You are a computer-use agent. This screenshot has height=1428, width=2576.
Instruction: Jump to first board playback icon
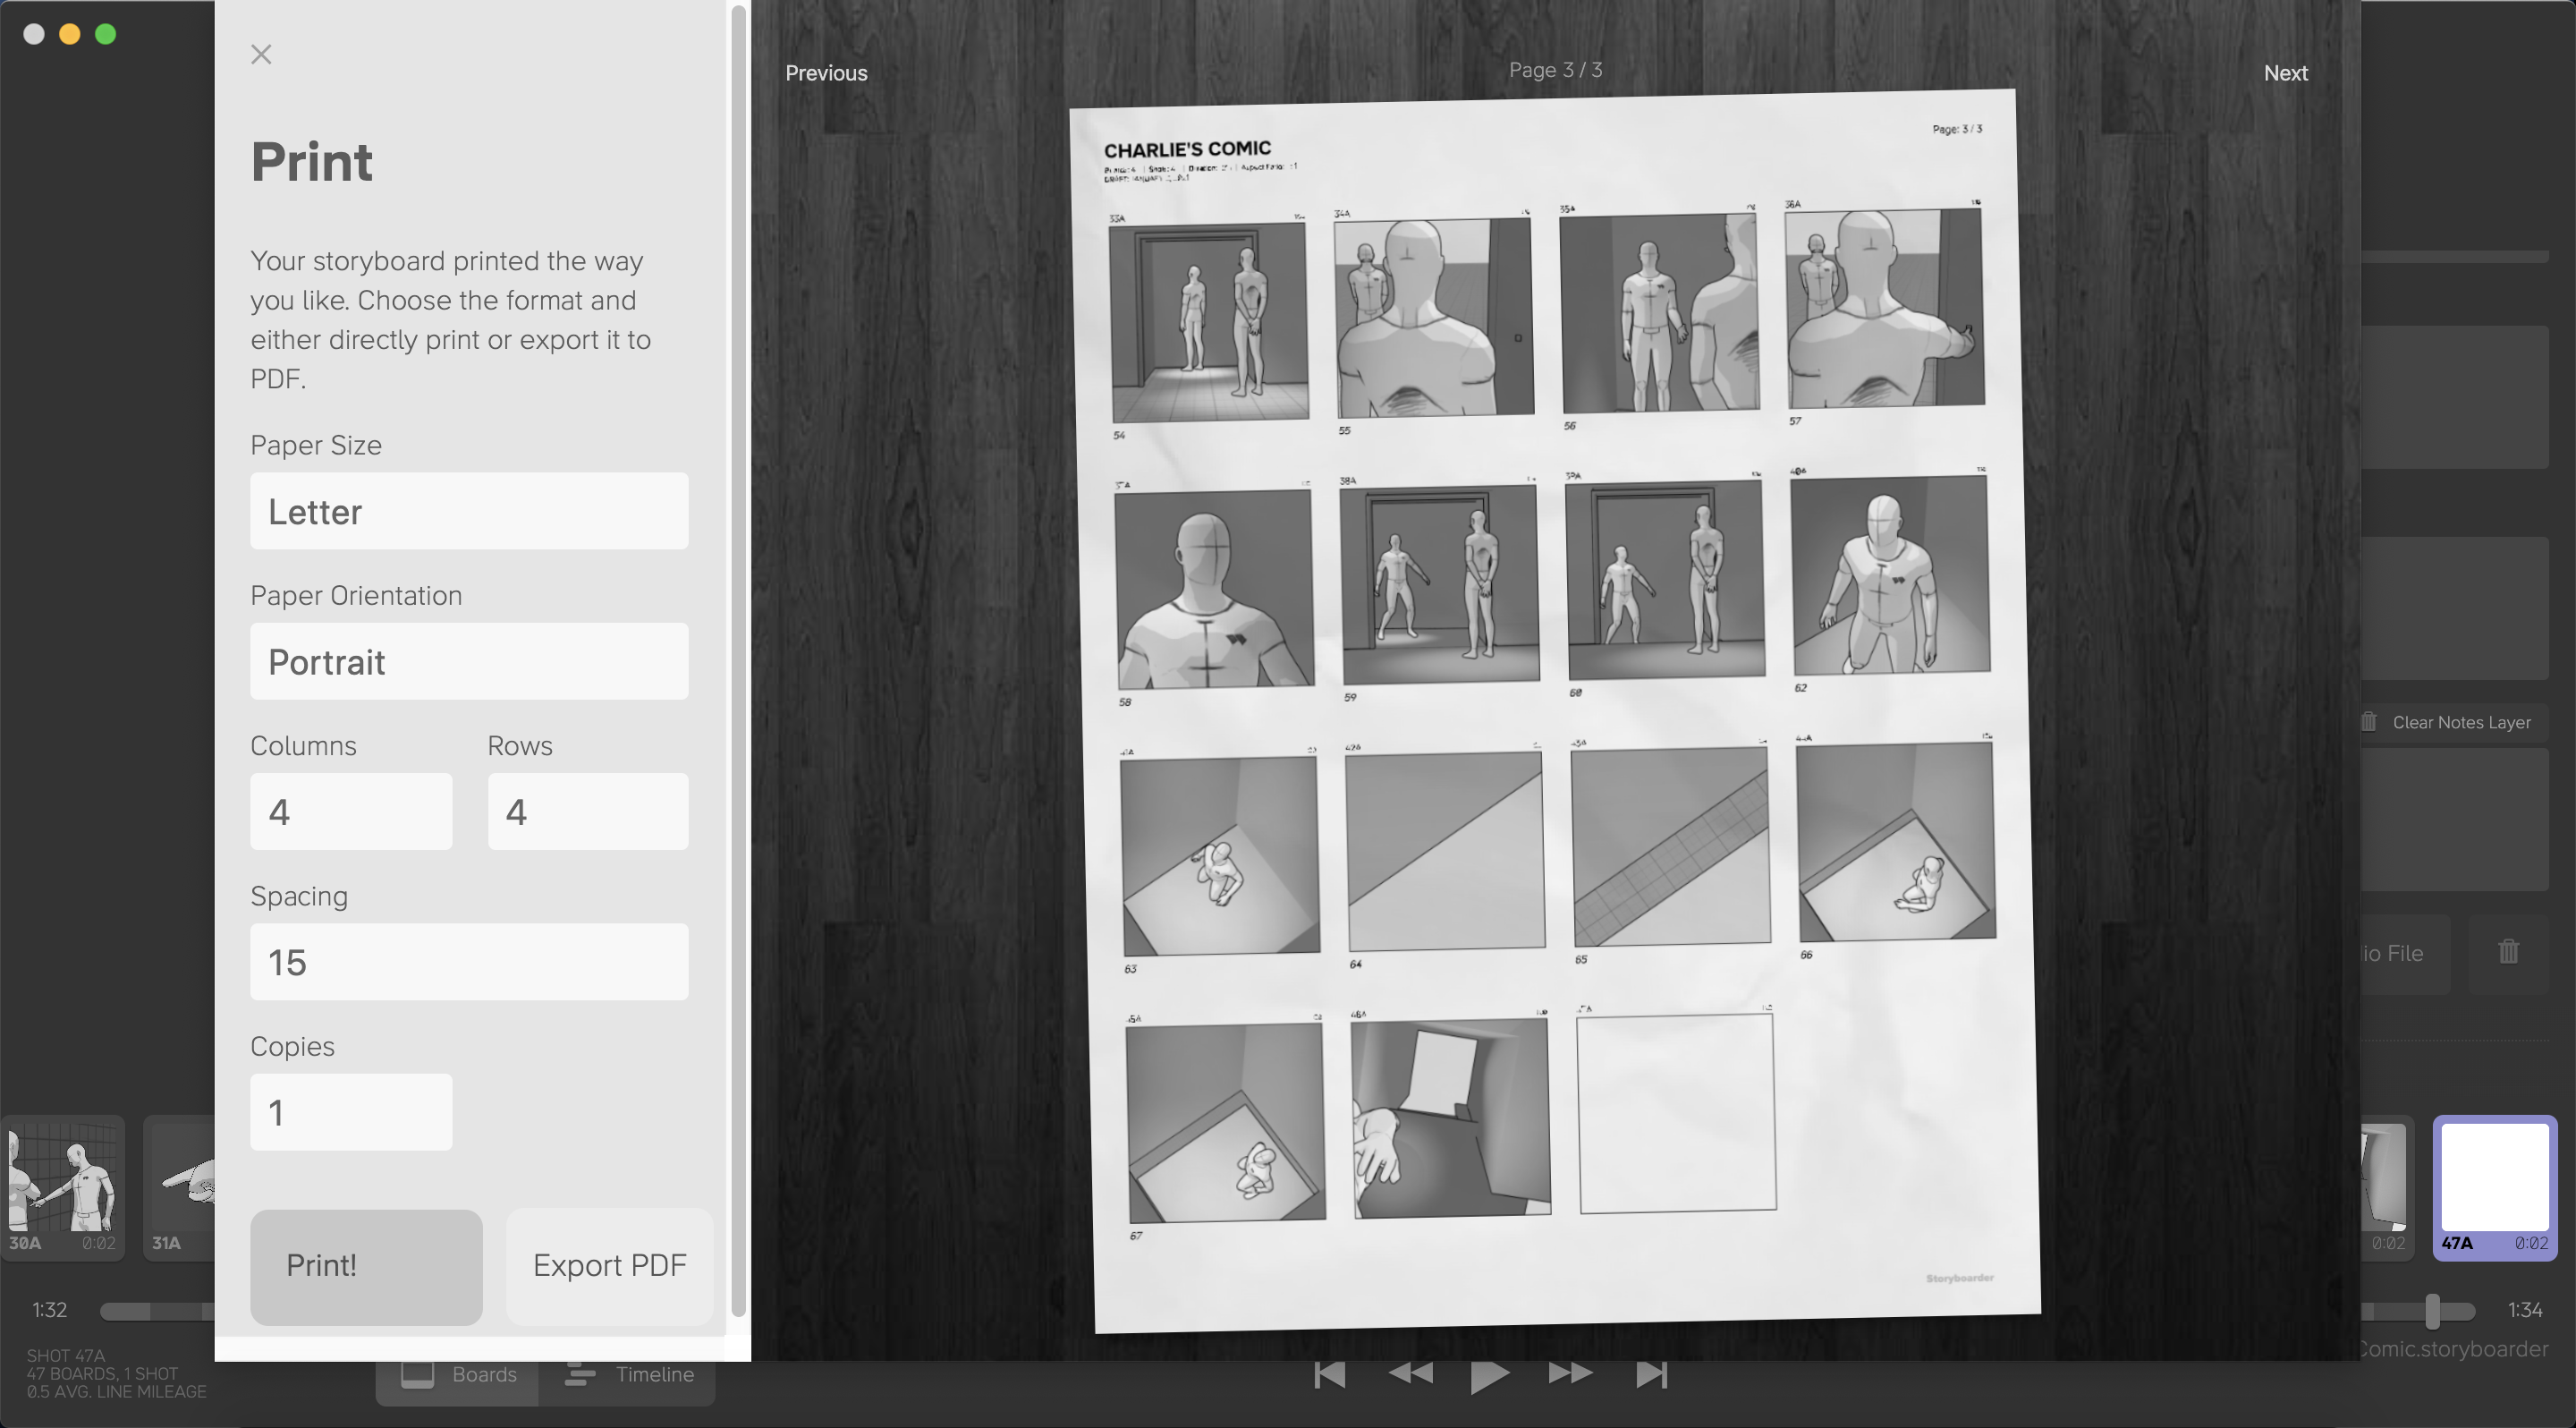(1329, 1375)
